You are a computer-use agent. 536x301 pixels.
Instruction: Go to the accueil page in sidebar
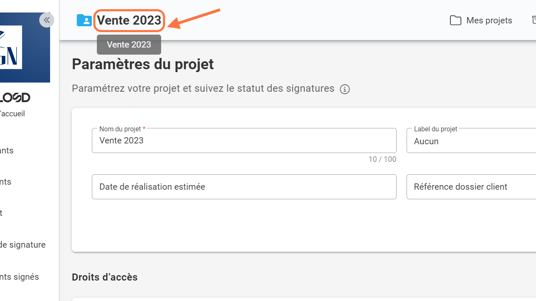[13, 113]
